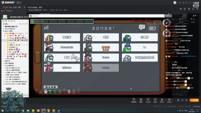Select Setsu row in channel member list
This screenshot has height=113, width=201.
(x=15, y=40)
